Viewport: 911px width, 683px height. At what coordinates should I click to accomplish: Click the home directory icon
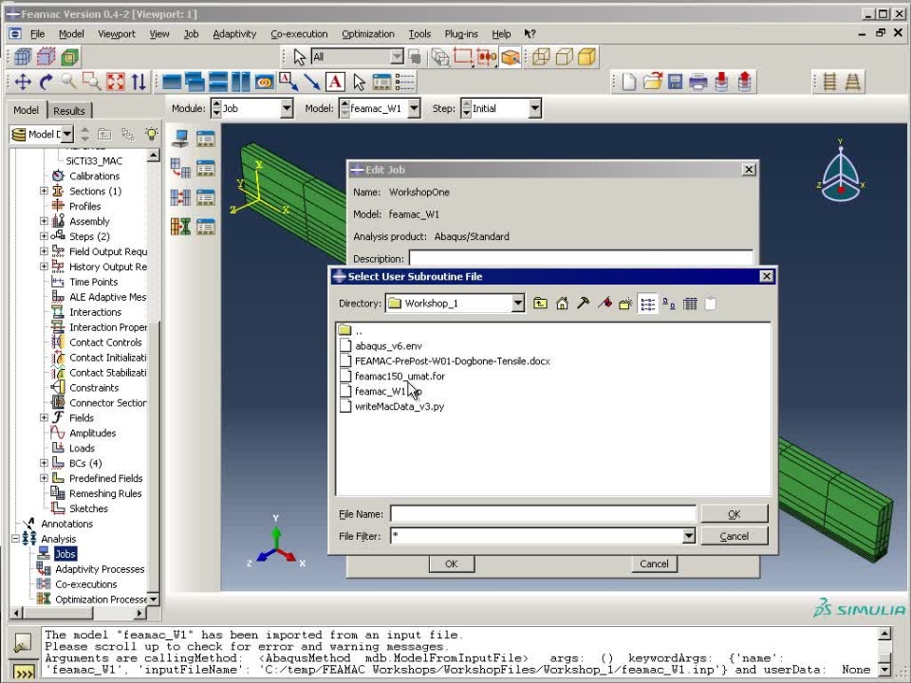562,304
